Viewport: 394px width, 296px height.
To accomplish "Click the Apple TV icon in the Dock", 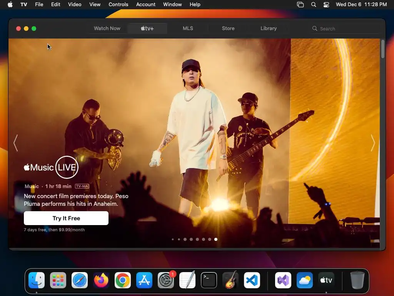I will point(326,280).
